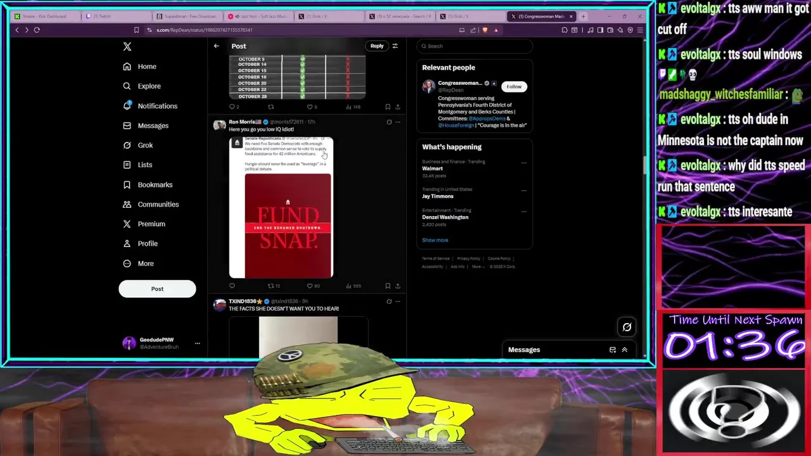The height and width of the screenshot is (456, 811).
Task: Open Grok in the sidebar
Action: [x=138, y=145]
